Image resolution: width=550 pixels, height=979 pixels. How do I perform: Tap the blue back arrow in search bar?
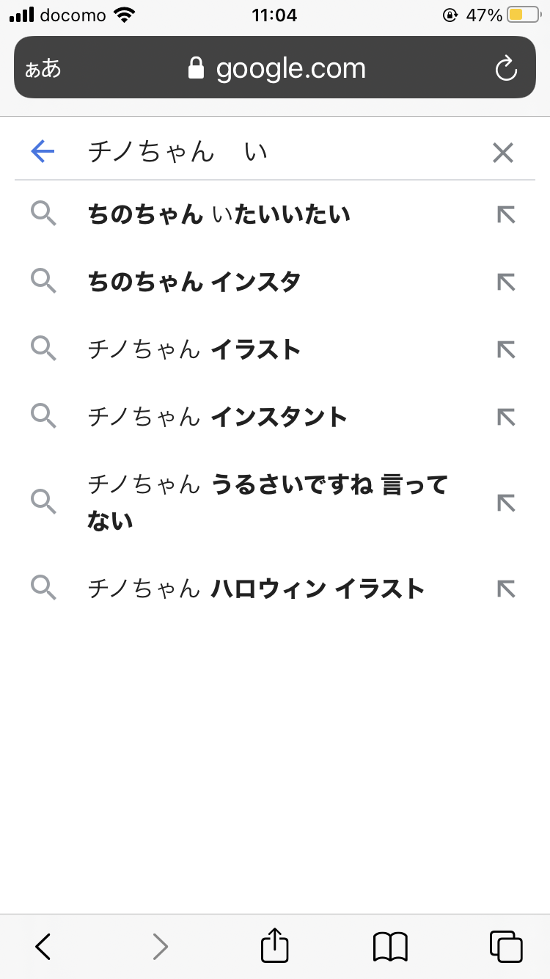[x=43, y=152]
